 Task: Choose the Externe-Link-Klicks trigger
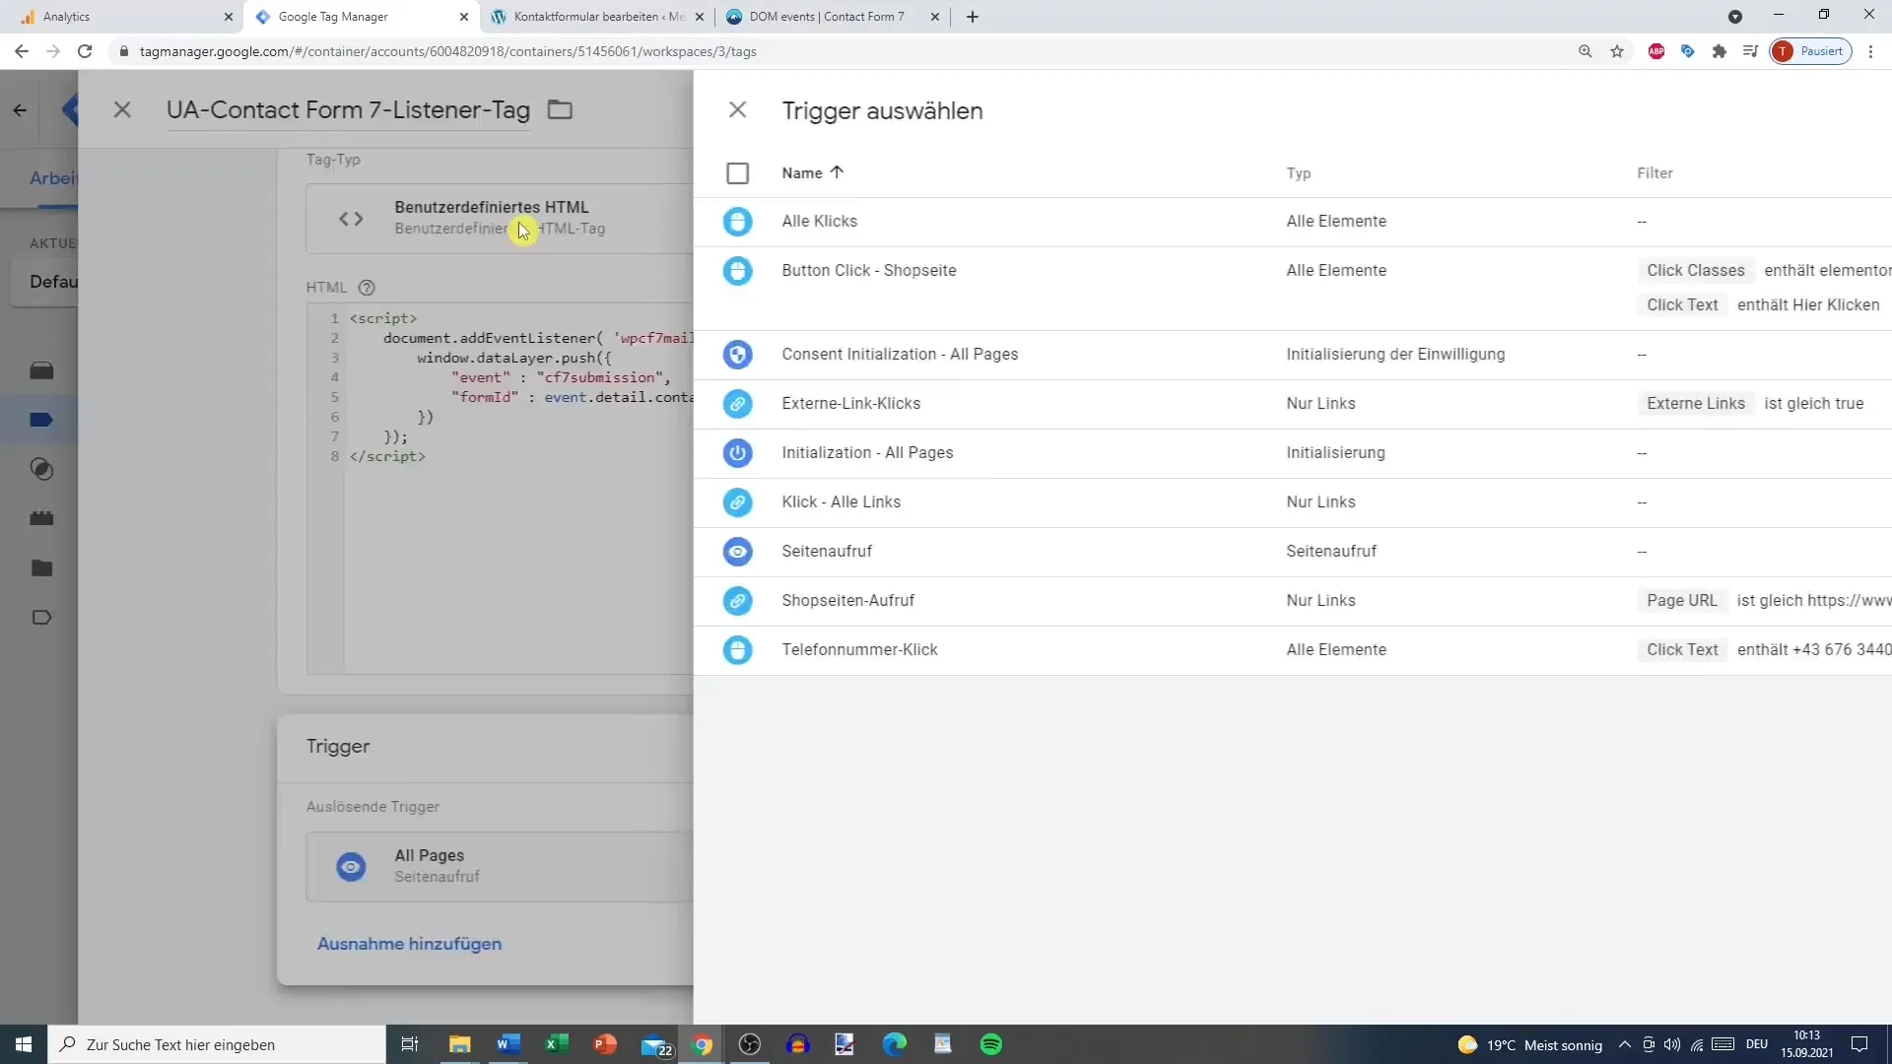[850, 404]
